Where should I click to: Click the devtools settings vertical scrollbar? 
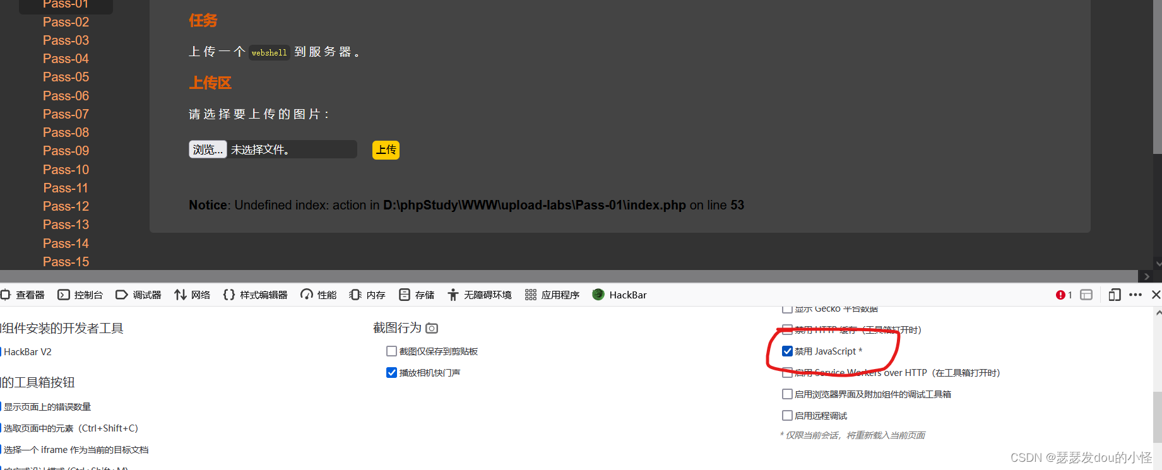[1158, 418]
